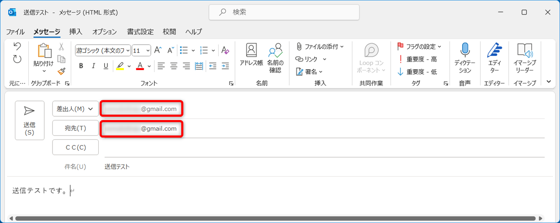
Task: Open the Editor (エディター) tool
Action: click(495, 58)
